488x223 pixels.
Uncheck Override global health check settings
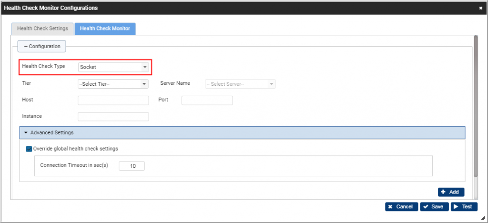coord(29,149)
